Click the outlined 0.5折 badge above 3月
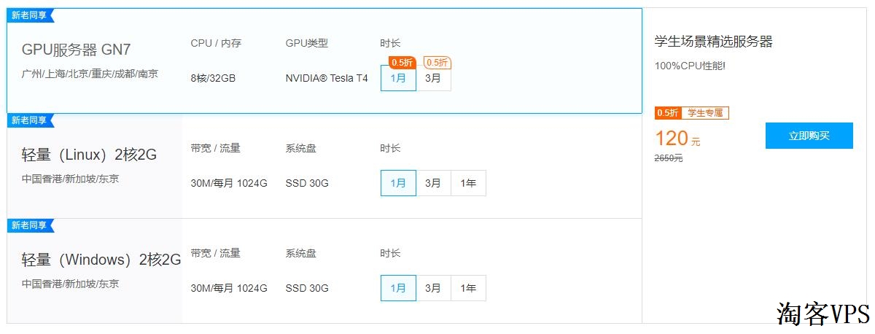 437,63
